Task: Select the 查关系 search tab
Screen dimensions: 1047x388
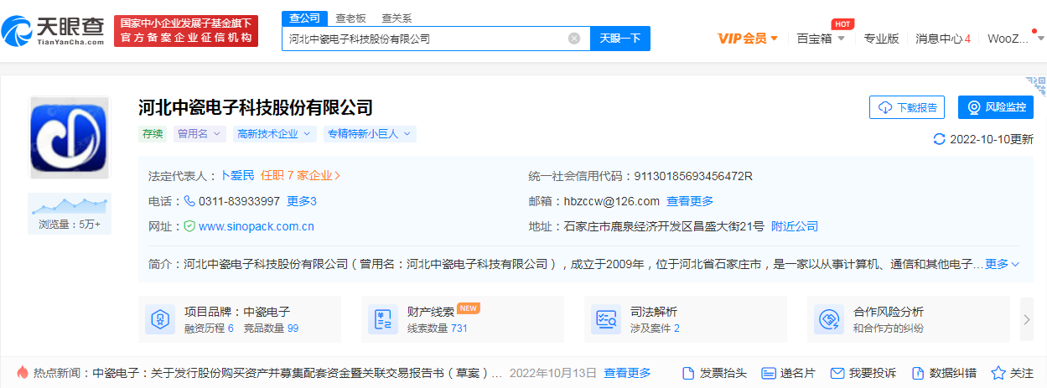Action: [x=397, y=18]
